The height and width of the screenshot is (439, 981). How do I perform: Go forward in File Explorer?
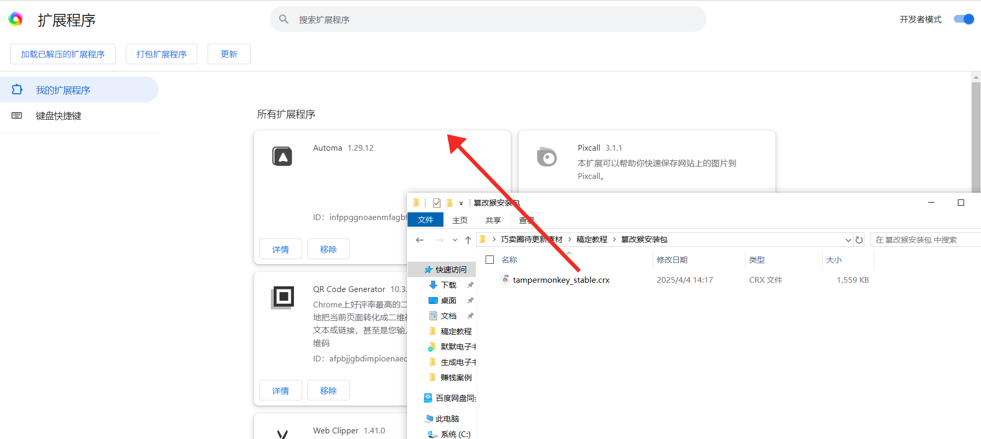tap(439, 240)
